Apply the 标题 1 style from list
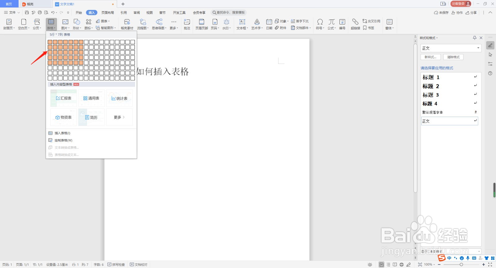 pos(449,77)
